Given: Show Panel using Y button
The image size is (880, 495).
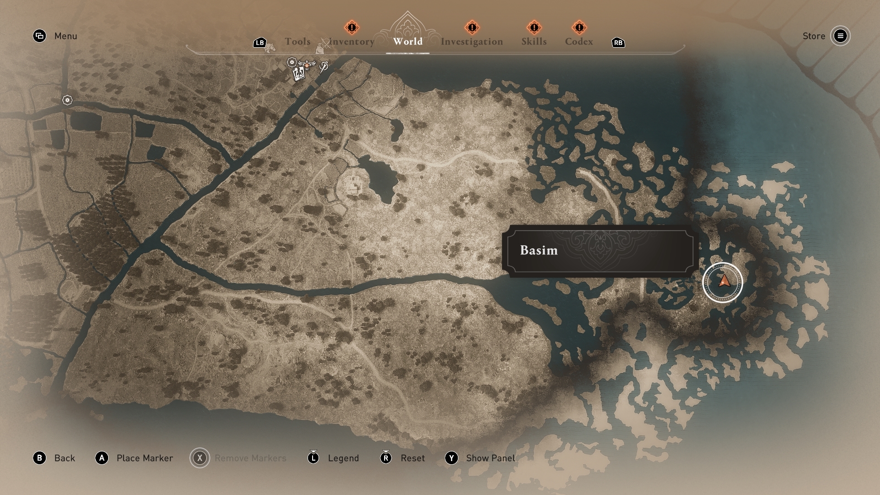Looking at the screenshot, I should pos(453,457).
